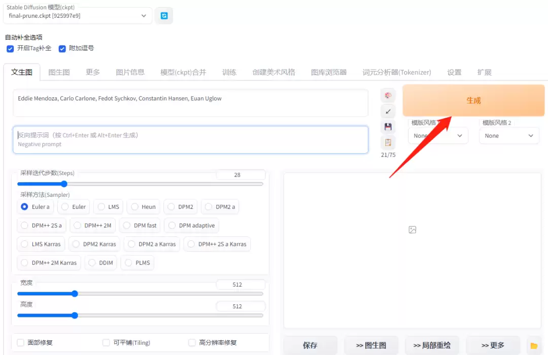Select the DPM fast sampler
Viewport: 548px width, 355px height.
pos(140,225)
